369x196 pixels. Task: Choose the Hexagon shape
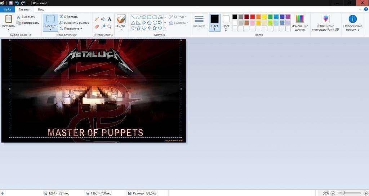click(155, 23)
